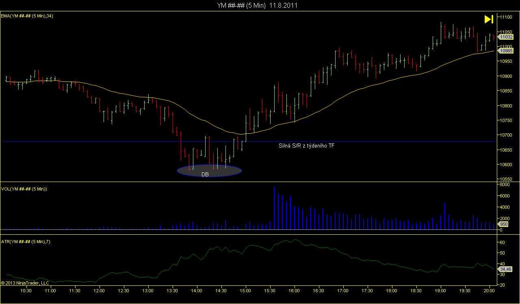Screen dimensions: 520x304
Task: Click the 34,46 ATR value marker
Action: (505, 269)
